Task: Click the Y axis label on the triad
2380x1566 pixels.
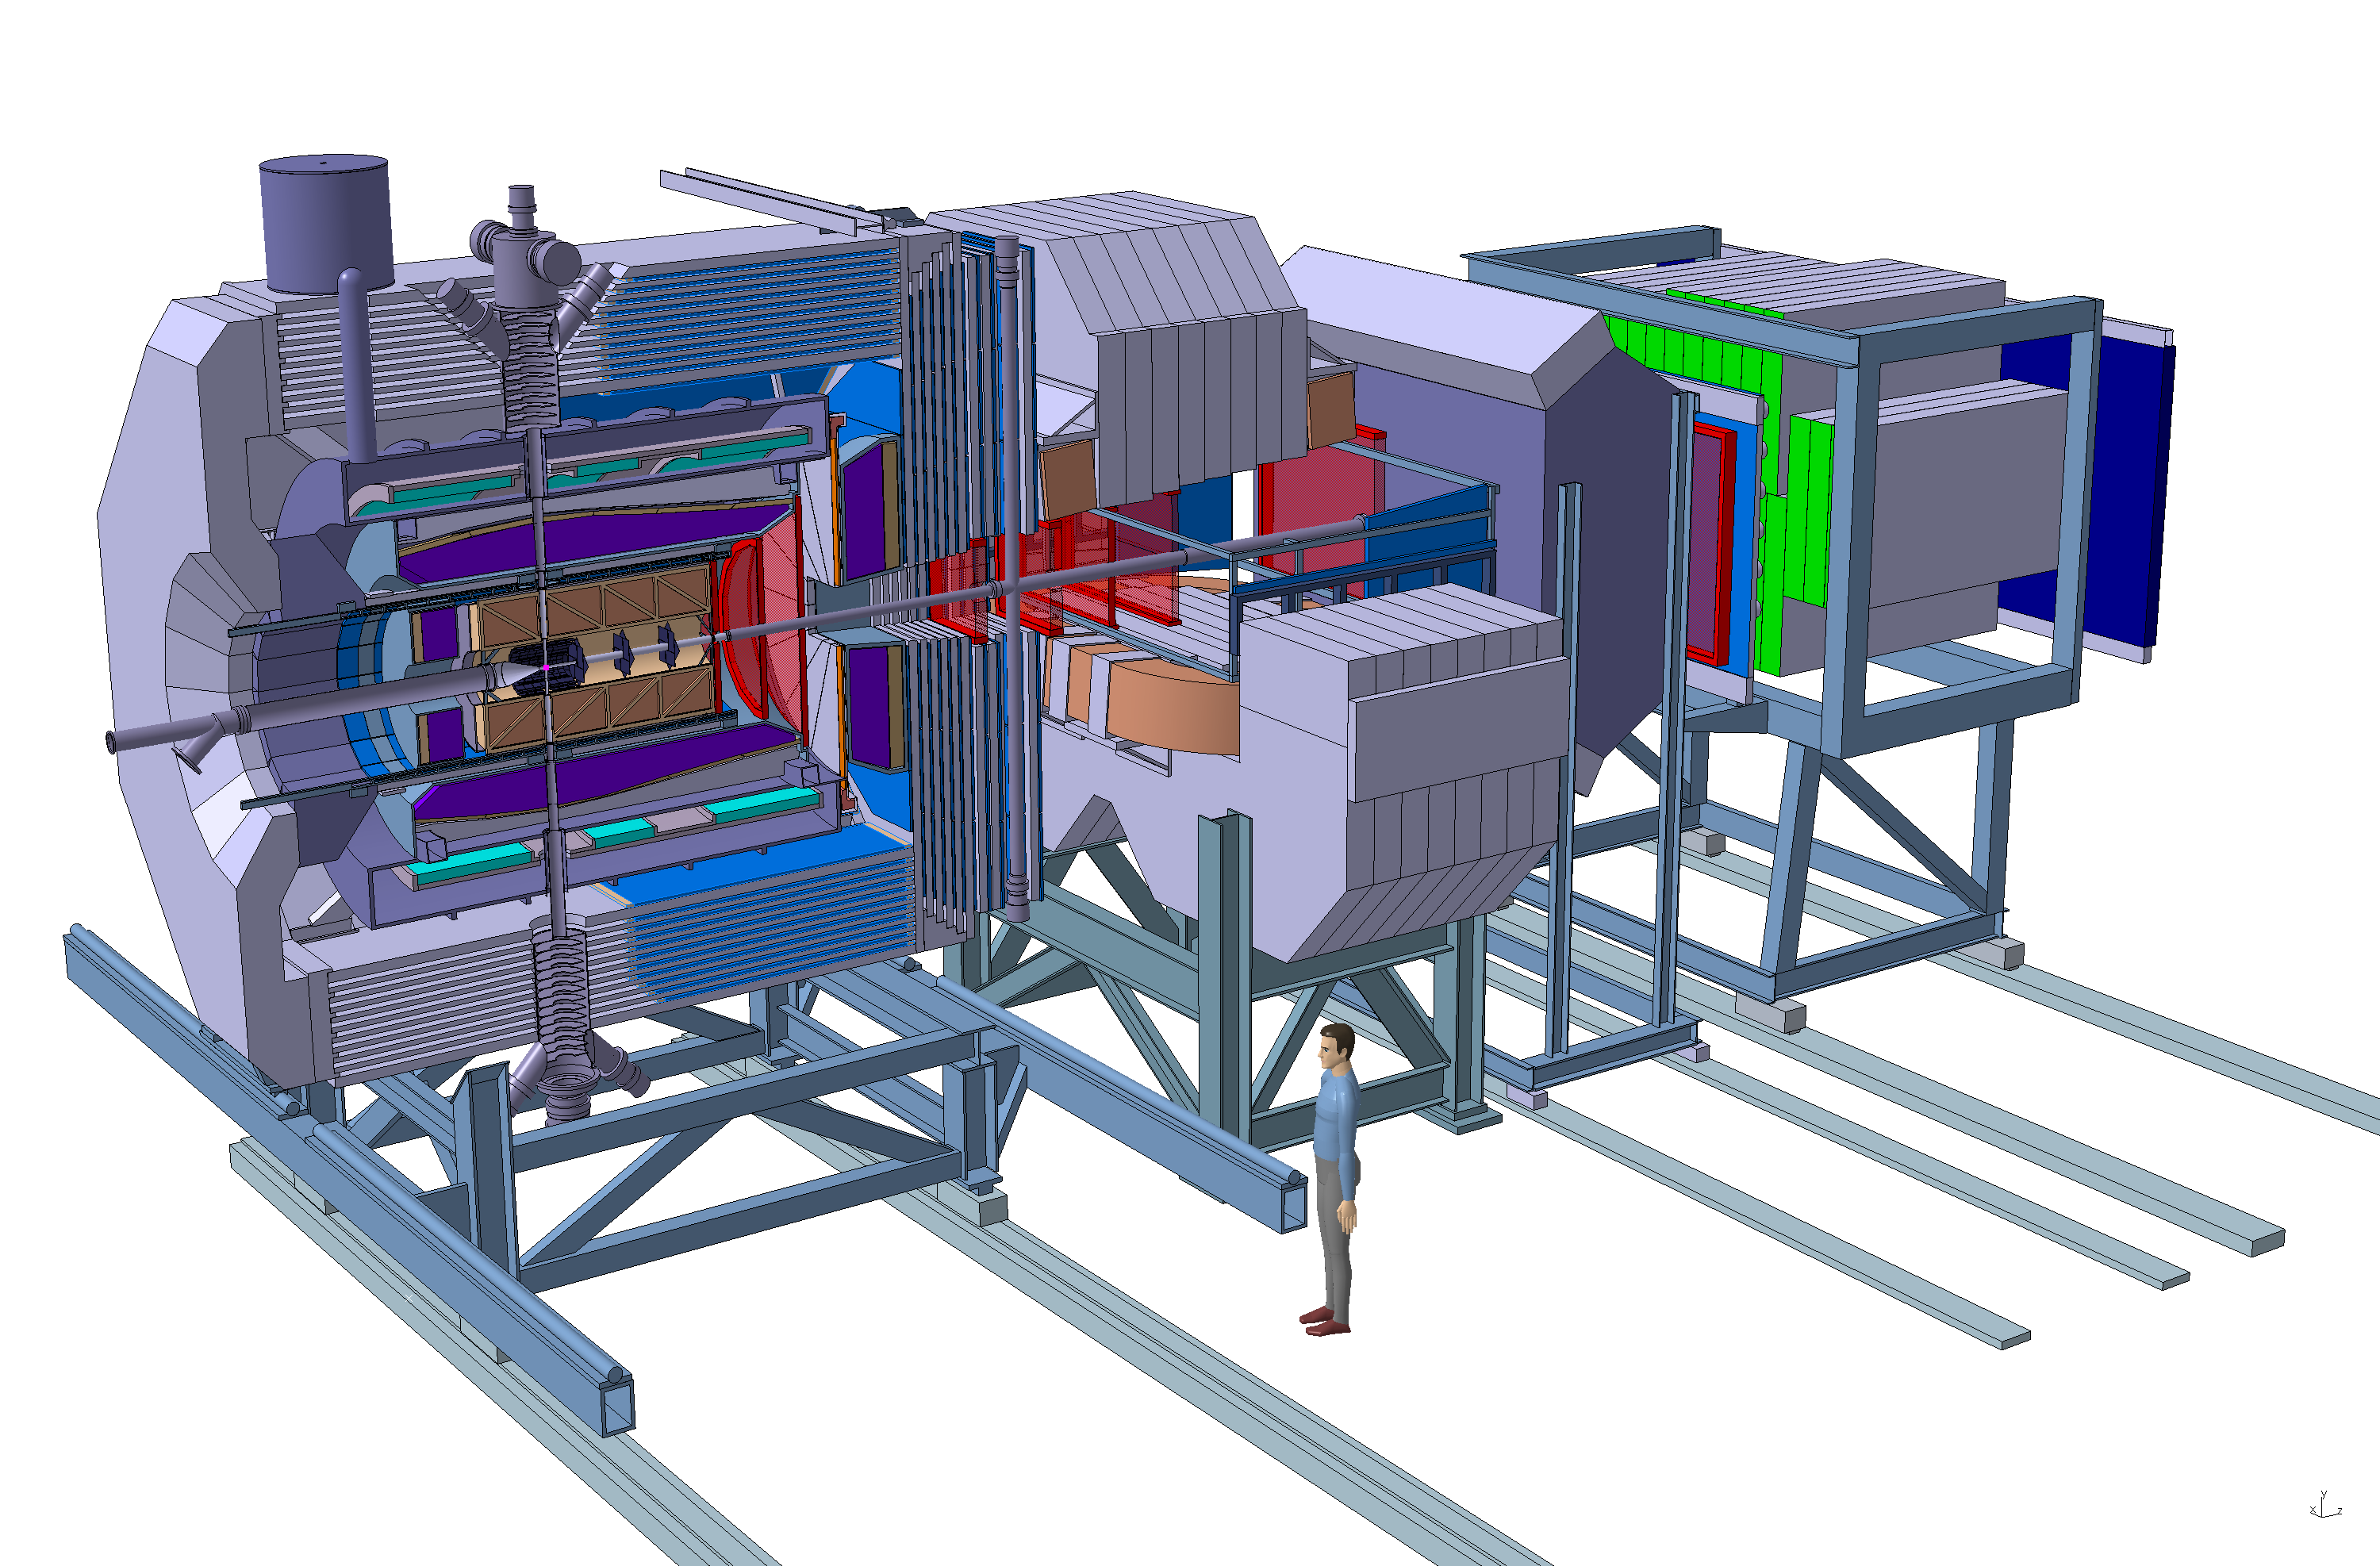Action: click(2323, 1494)
